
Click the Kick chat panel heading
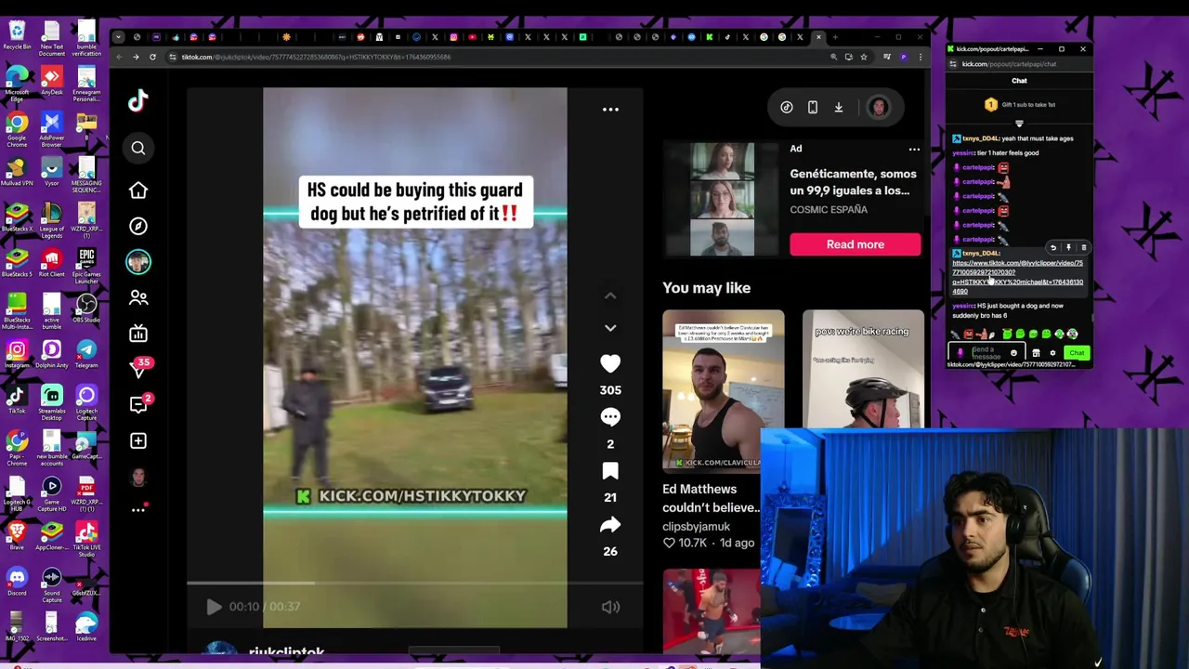click(1019, 81)
